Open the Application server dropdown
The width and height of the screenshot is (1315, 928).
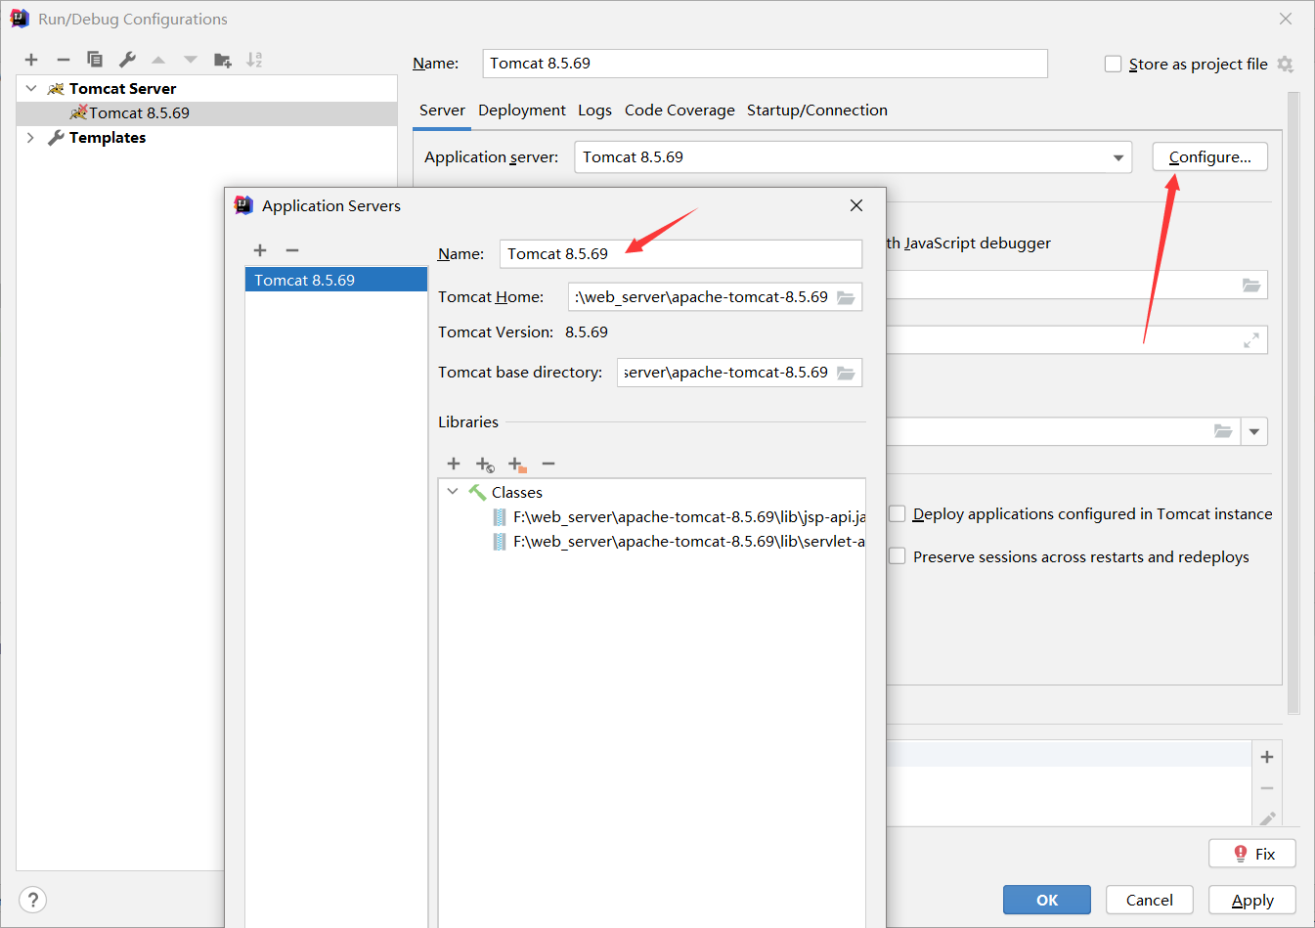coord(1118,157)
